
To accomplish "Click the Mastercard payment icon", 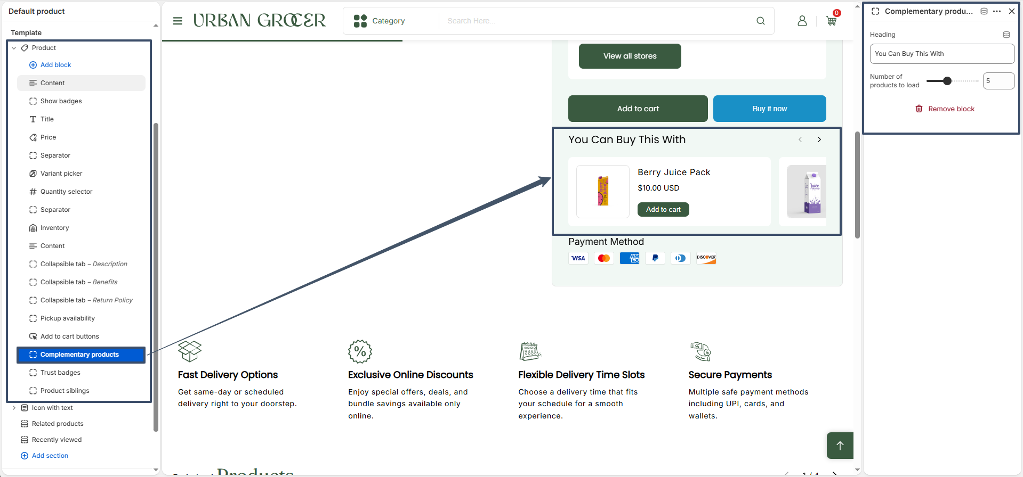I will pos(604,258).
